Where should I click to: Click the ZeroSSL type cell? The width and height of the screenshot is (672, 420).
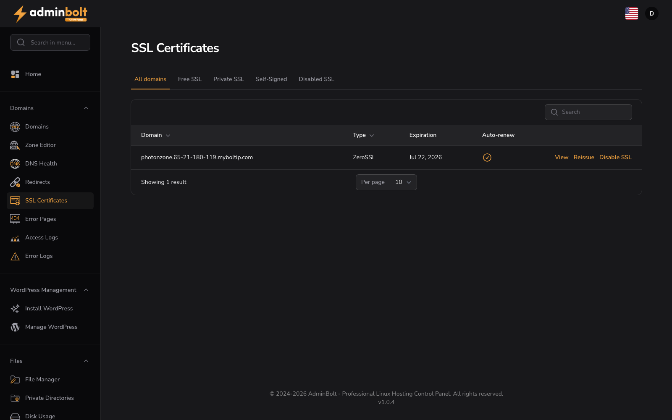pyautogui.click(x=364, y=157)
